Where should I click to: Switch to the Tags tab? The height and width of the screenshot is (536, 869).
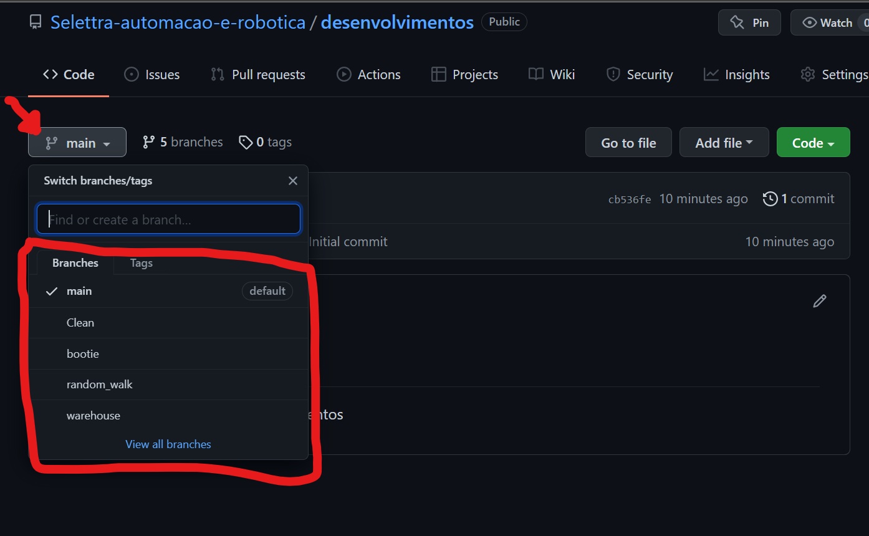point(141,263)
